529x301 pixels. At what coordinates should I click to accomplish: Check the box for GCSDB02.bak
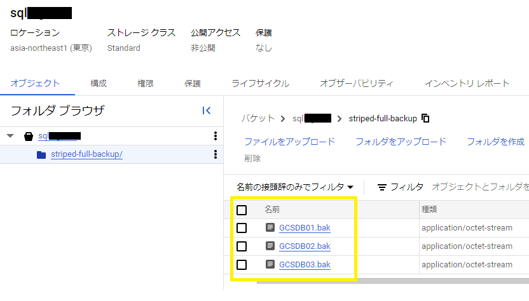tap(242, 246)
